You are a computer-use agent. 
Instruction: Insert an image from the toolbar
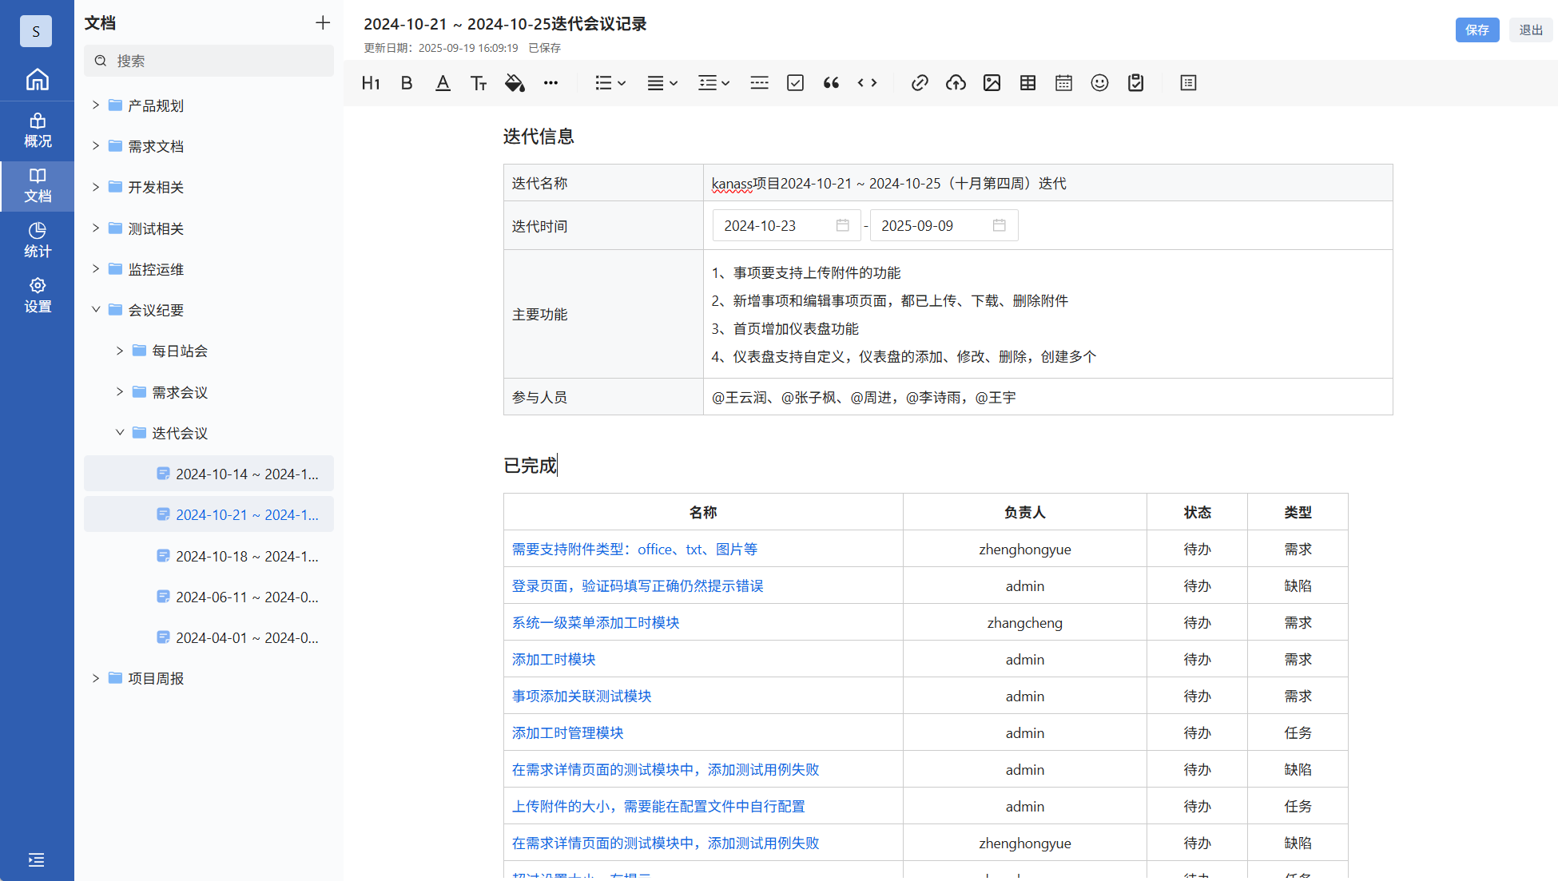(992, 83)
